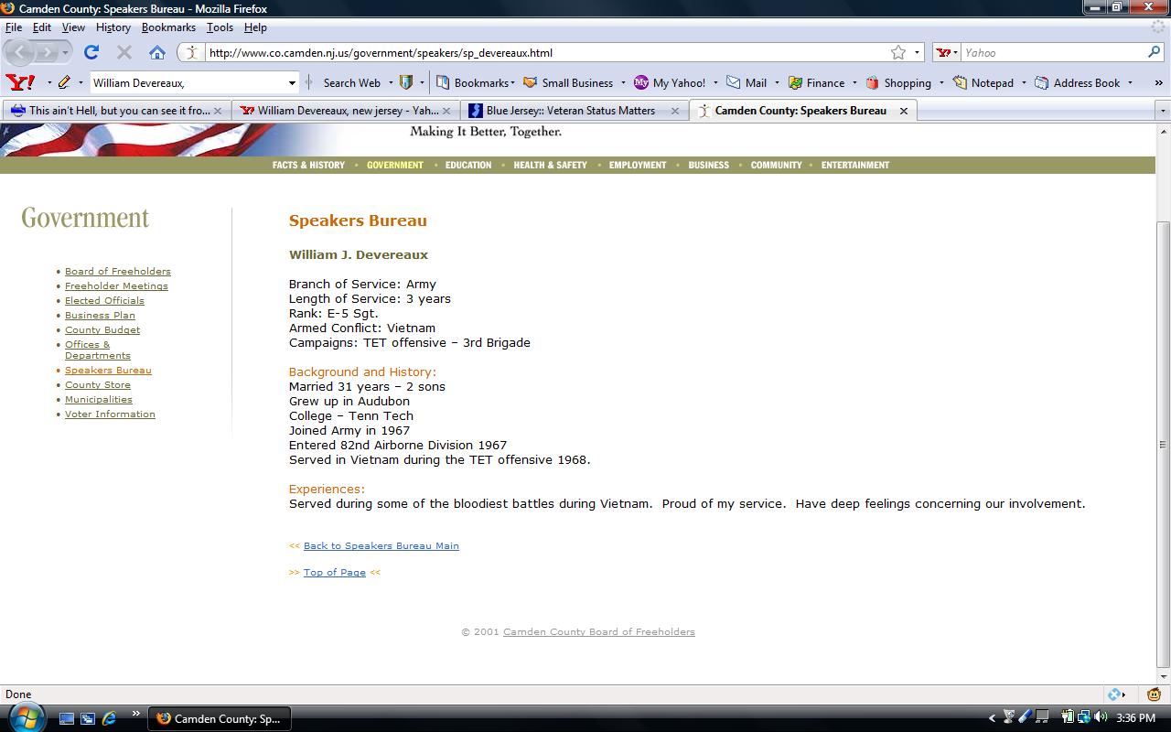Bookmark this page with the star icon
This screenshot has height=732, width=1171.
[898, 52]
